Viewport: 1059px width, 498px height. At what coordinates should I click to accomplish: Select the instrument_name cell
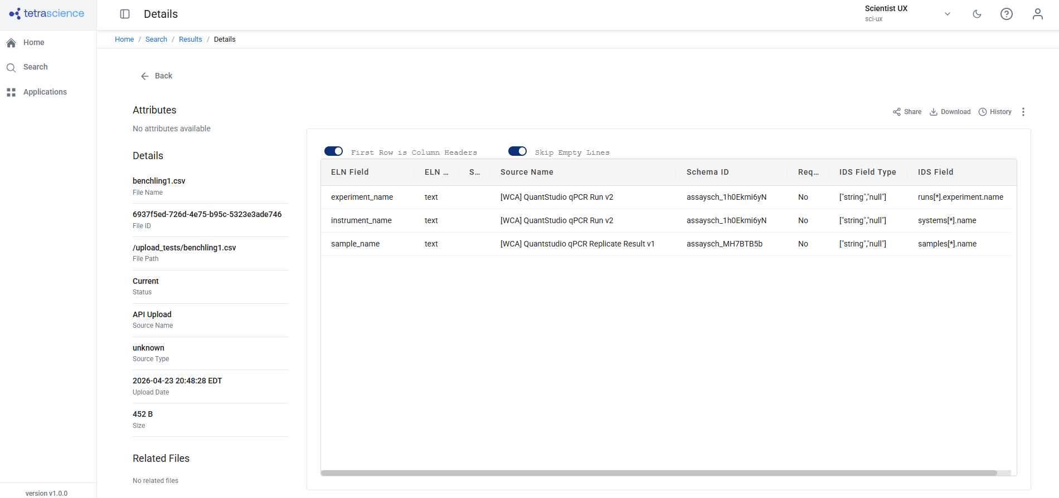(x=361, y=220)
